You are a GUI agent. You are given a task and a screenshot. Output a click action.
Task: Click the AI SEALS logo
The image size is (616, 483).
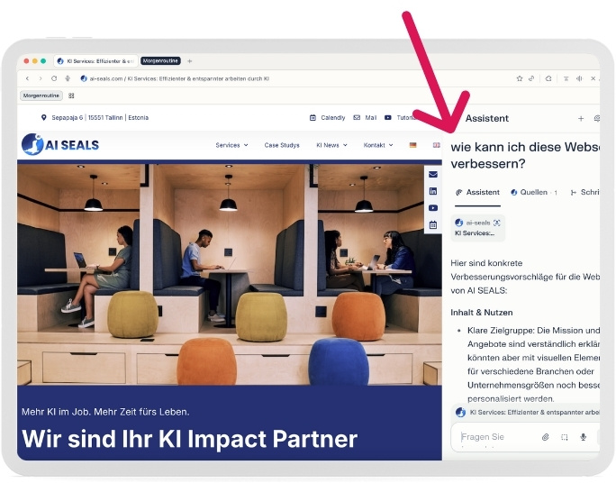60,144
